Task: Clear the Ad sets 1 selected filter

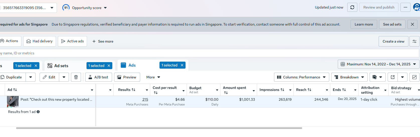Action: [109, 66]
